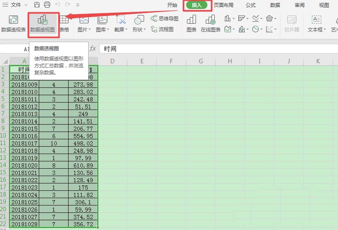Viewport: 338px width, 230px height.
Task: Insert a flowchart (流程图)
Action: click(x=162, y=29)
